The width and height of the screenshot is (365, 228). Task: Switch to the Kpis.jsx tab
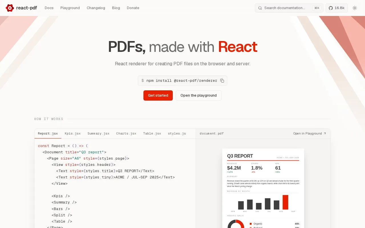tap(73, 133)
